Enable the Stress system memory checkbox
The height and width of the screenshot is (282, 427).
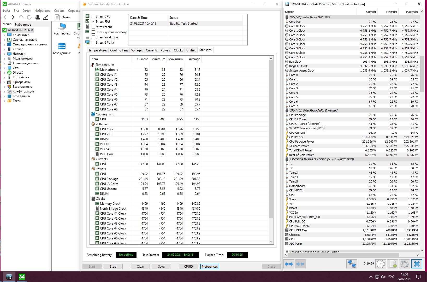[x=93, y=32]
